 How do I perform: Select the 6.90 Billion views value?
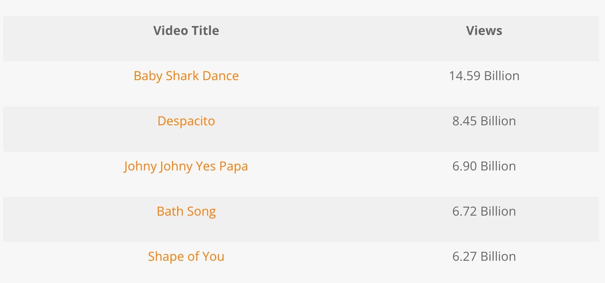pyautogui.click(x=484, y=166)
